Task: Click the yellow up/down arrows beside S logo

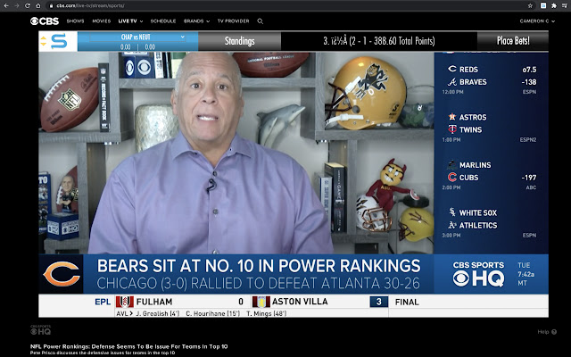Action: tap(44, 41)
